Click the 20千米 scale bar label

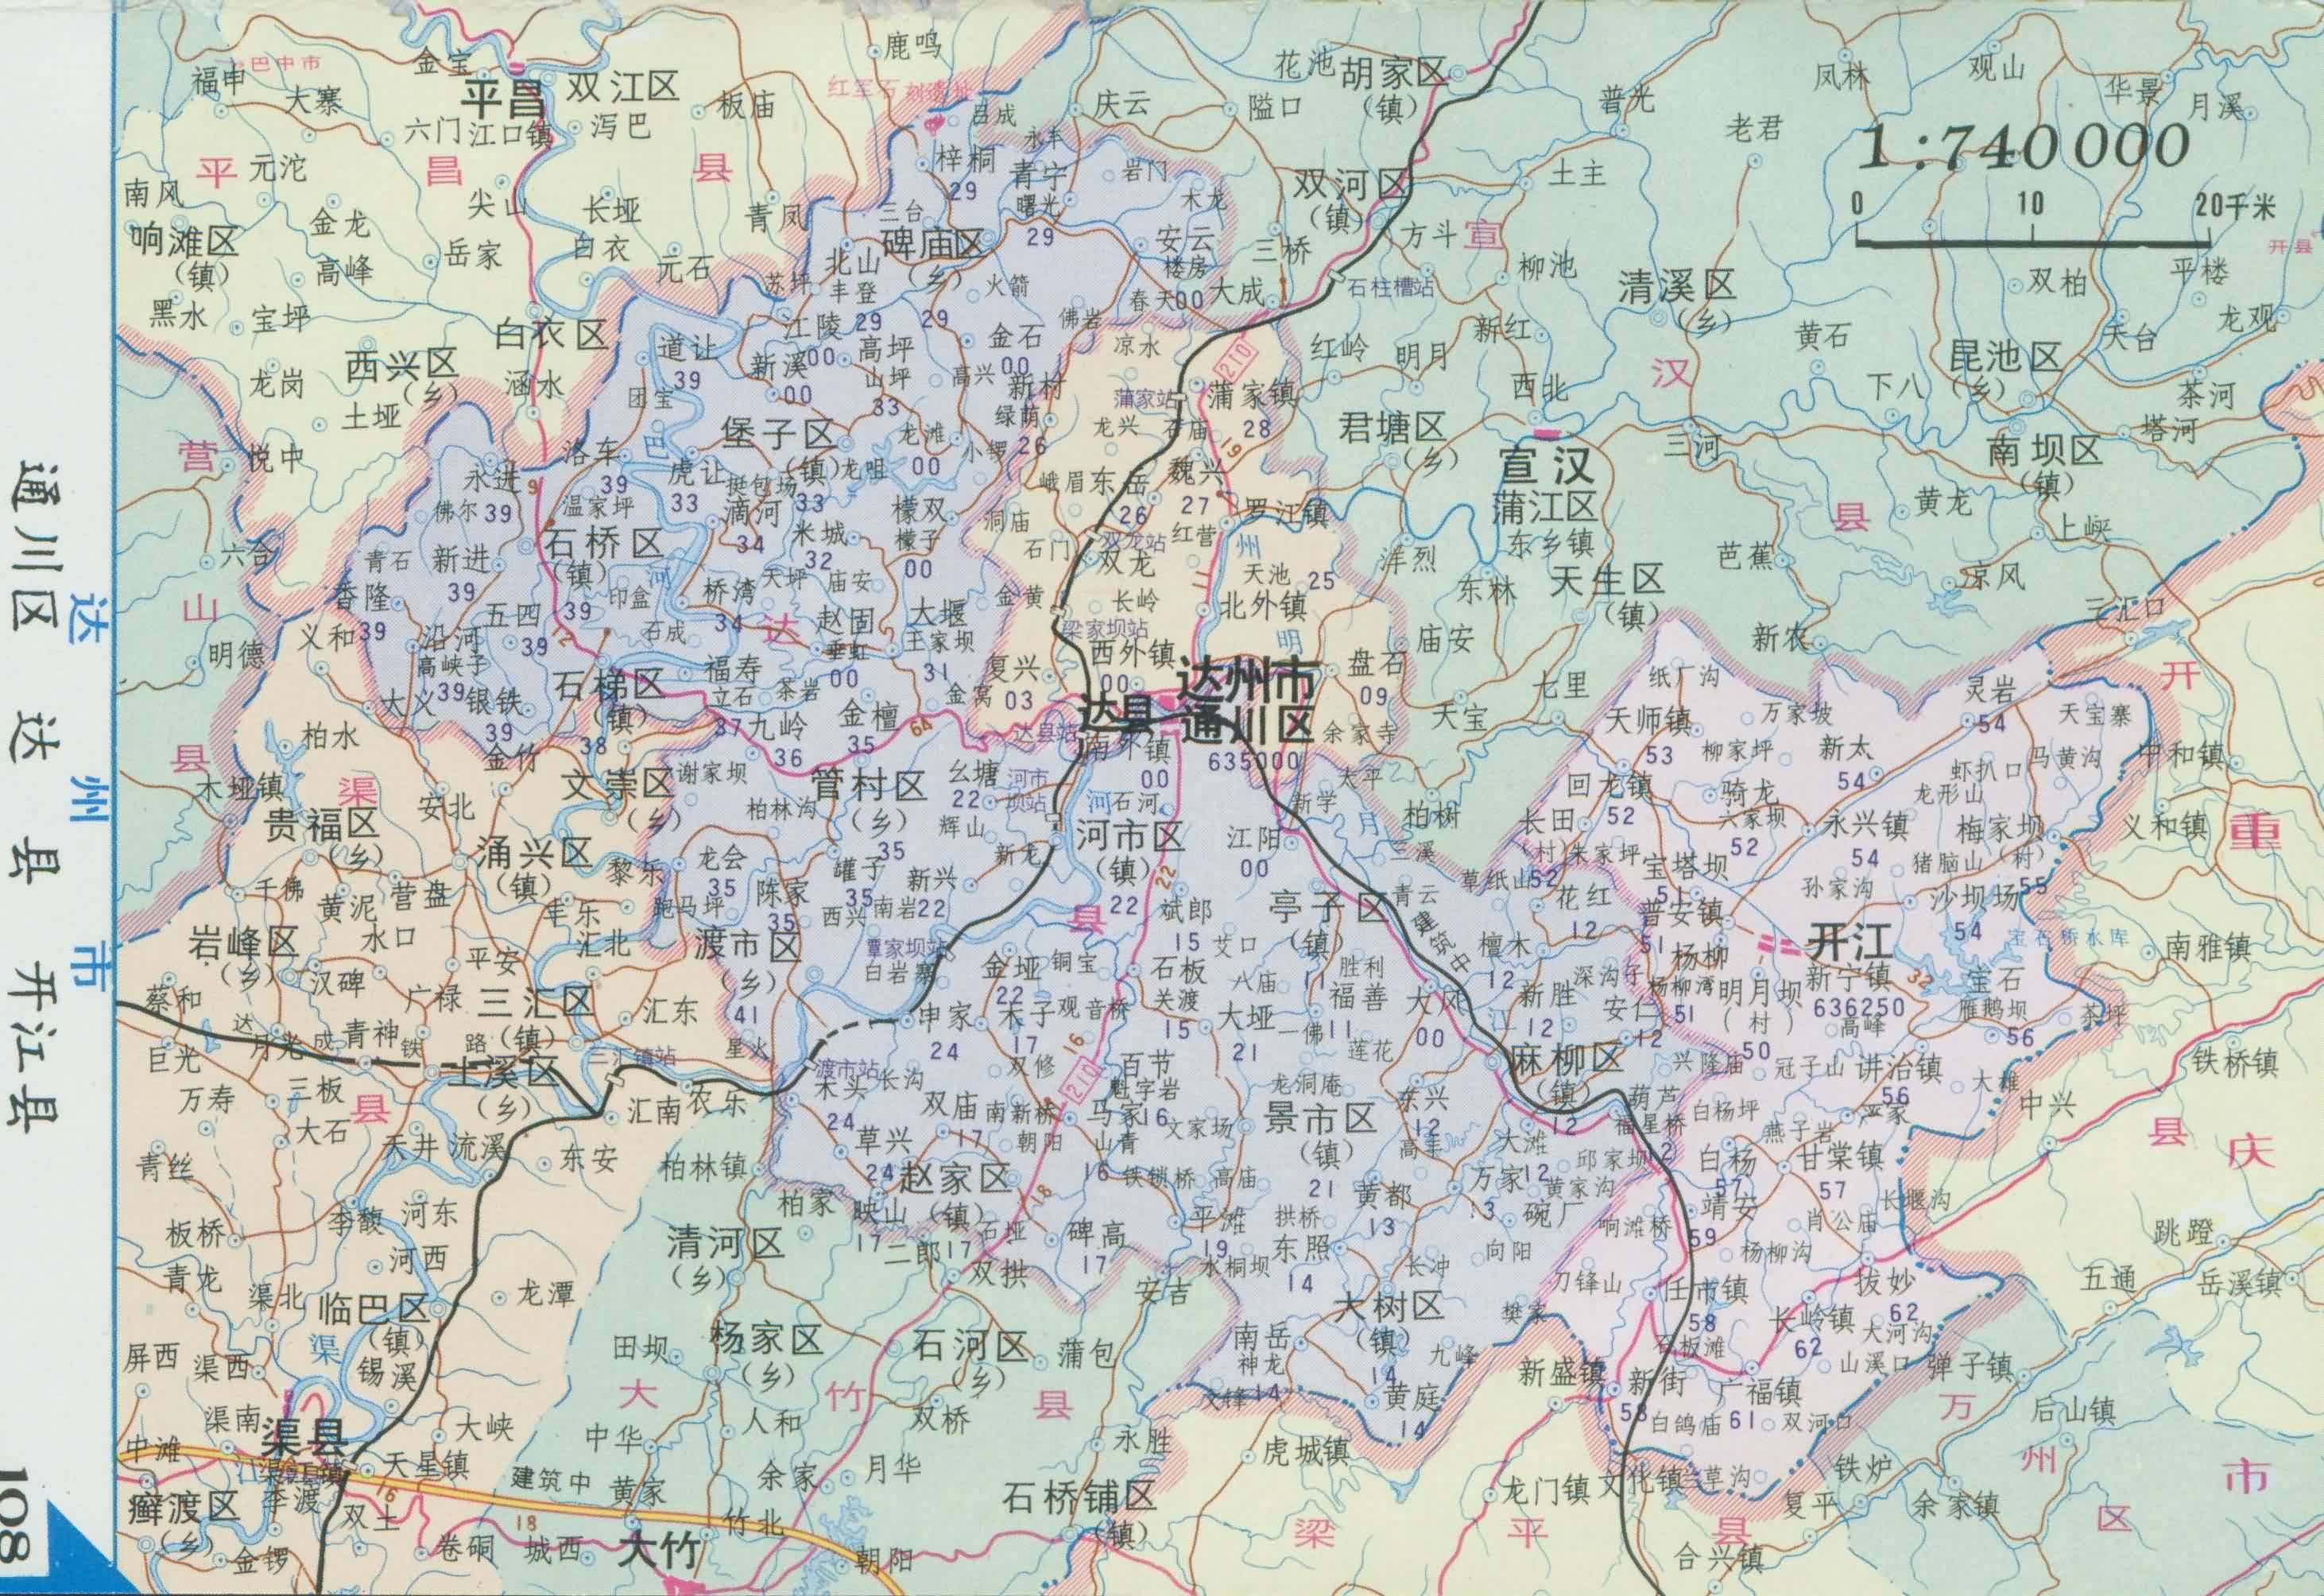point(2235,207)
